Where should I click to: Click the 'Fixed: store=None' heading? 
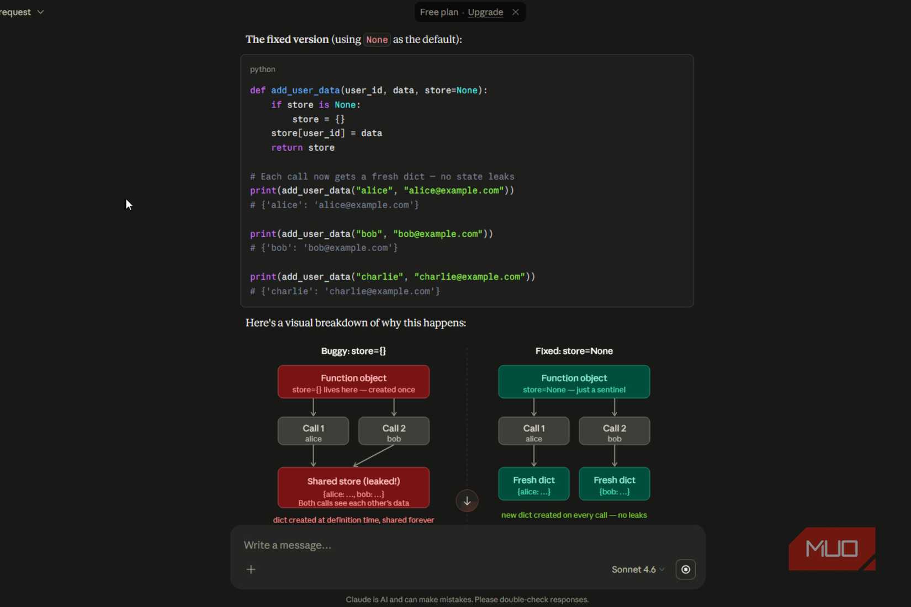(574, 351)
